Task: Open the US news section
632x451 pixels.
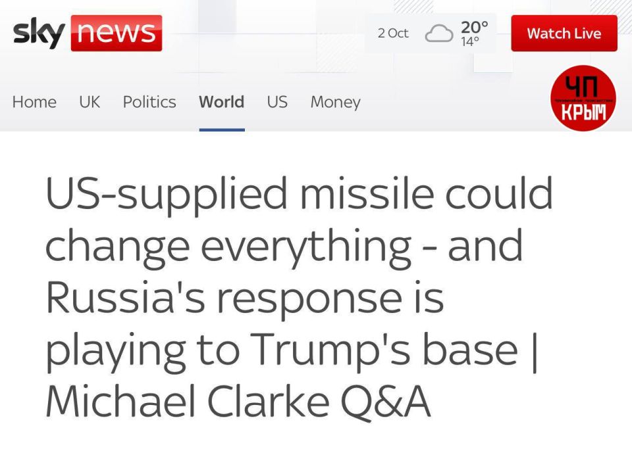Action: 276,102
